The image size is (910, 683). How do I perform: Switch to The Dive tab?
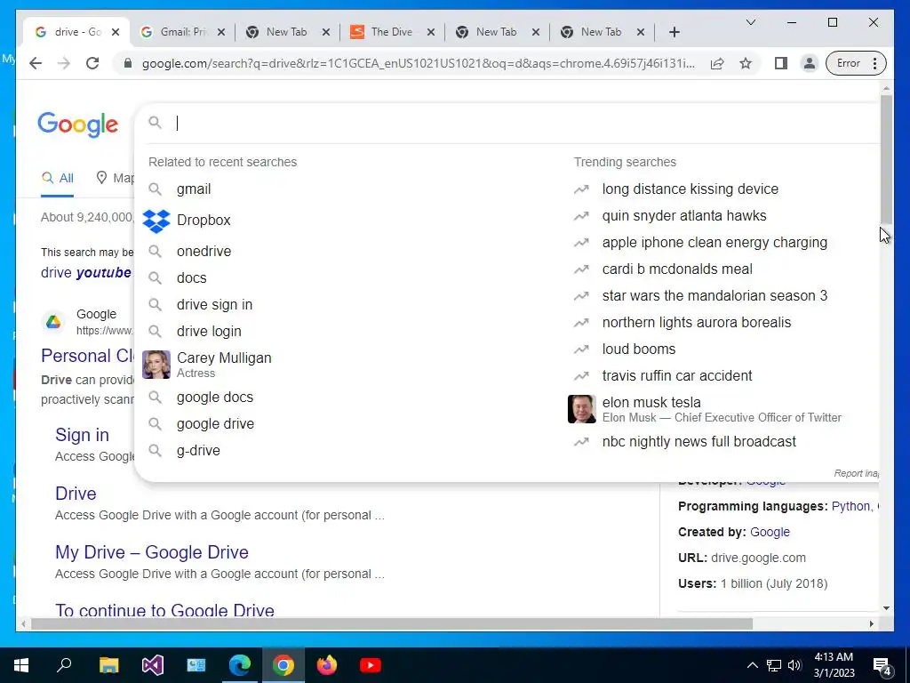[x=392, y=32]
